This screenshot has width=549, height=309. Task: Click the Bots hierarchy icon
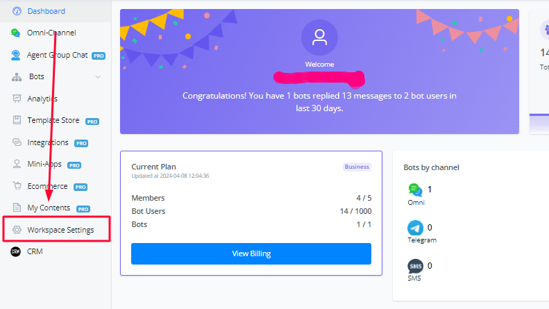point(17,76)
